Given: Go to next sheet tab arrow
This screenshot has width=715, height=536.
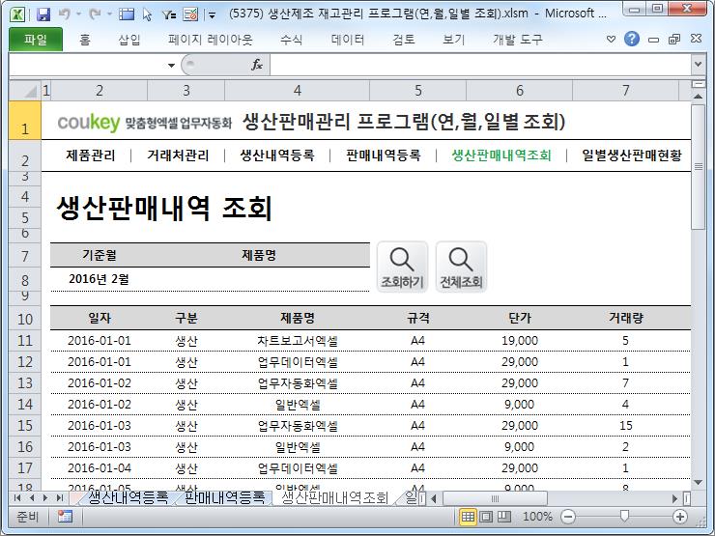Looking at the screenshot, I should tap(45, 497).
